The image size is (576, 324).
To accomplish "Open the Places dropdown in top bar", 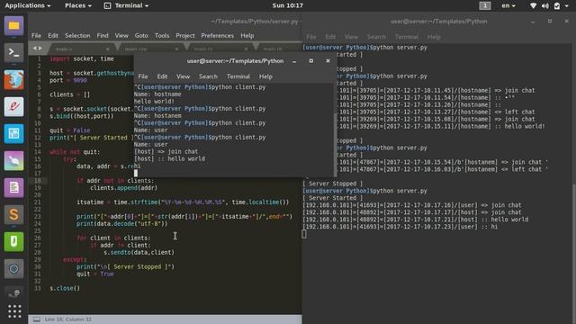I will click(78, 5).
